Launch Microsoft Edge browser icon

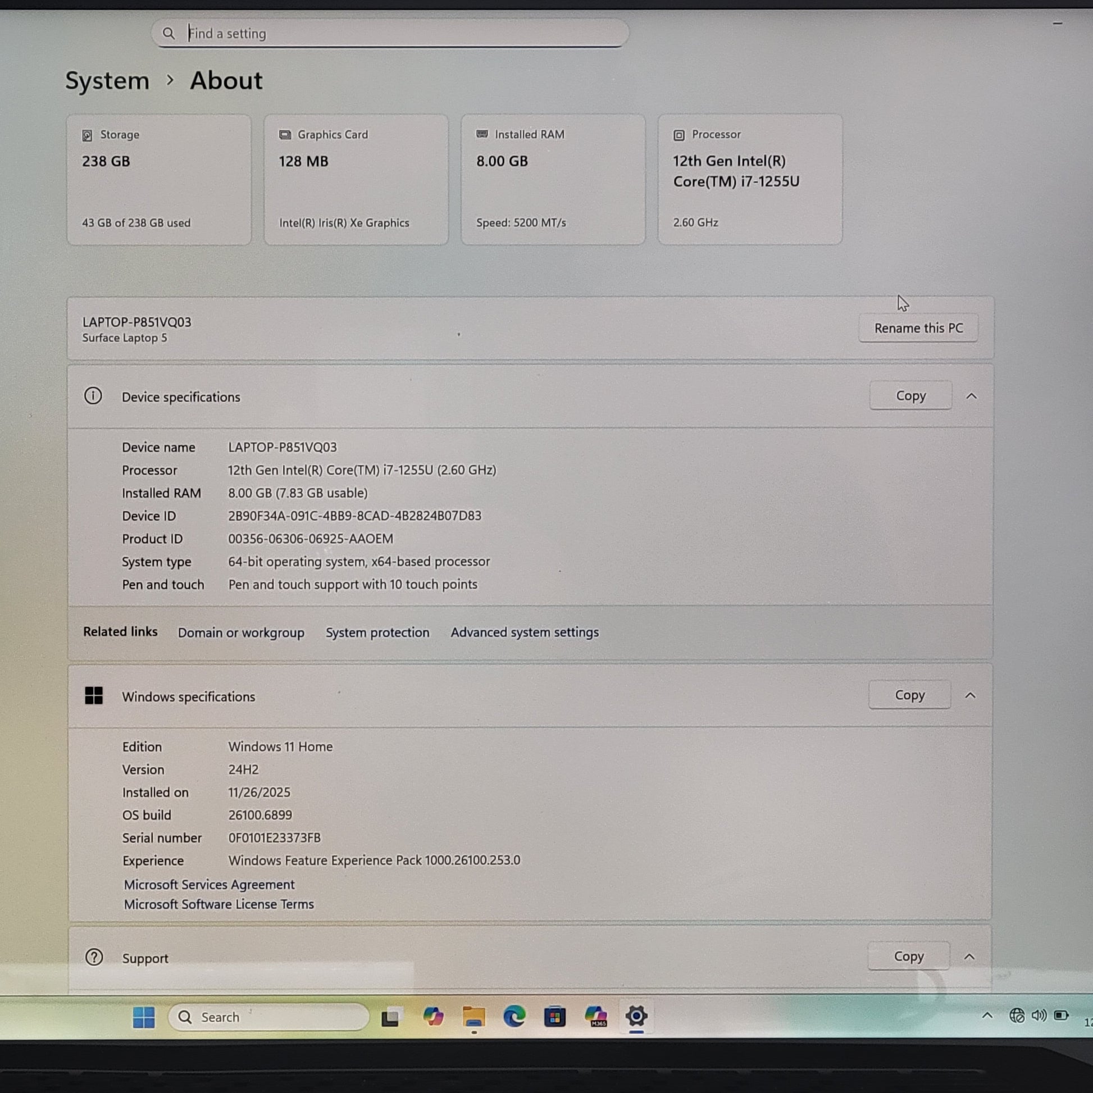coord(514,1017)
